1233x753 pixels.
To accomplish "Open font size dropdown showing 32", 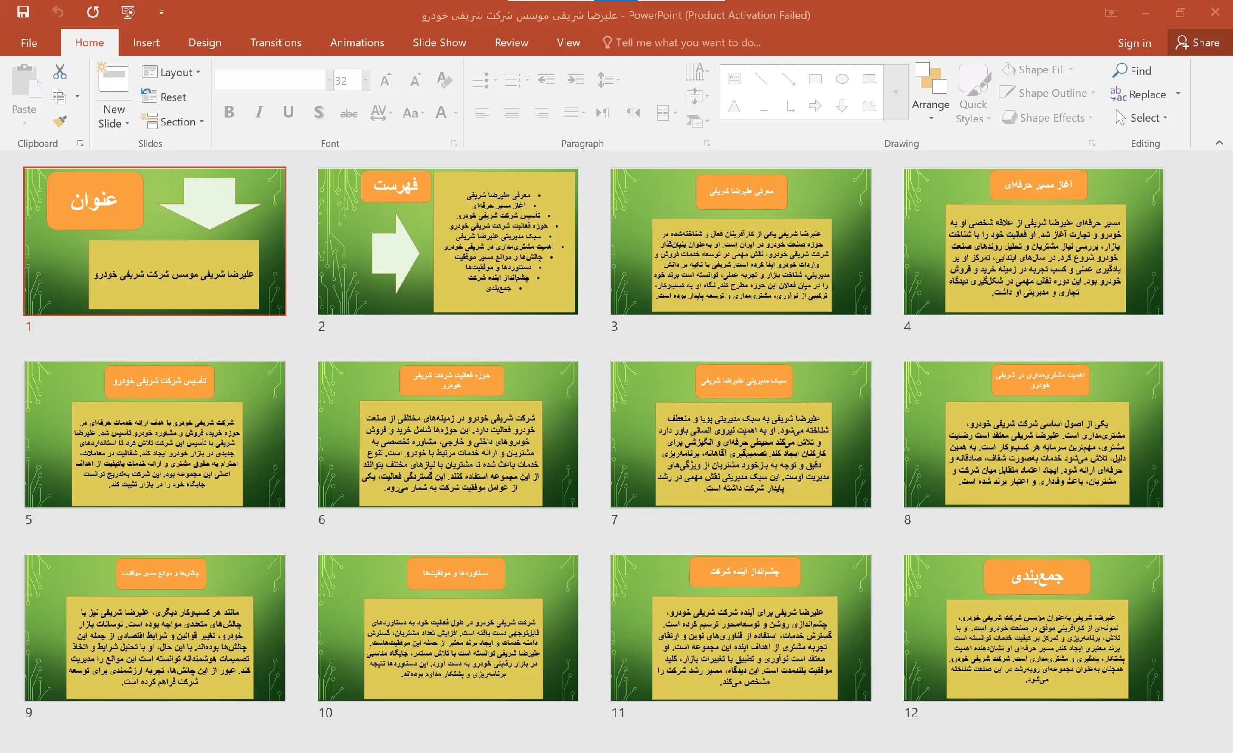I will tap(365, 80).
